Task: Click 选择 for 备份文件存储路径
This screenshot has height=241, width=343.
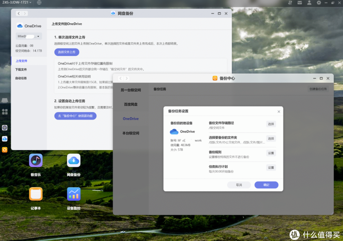Action: [x=271, y=124]
